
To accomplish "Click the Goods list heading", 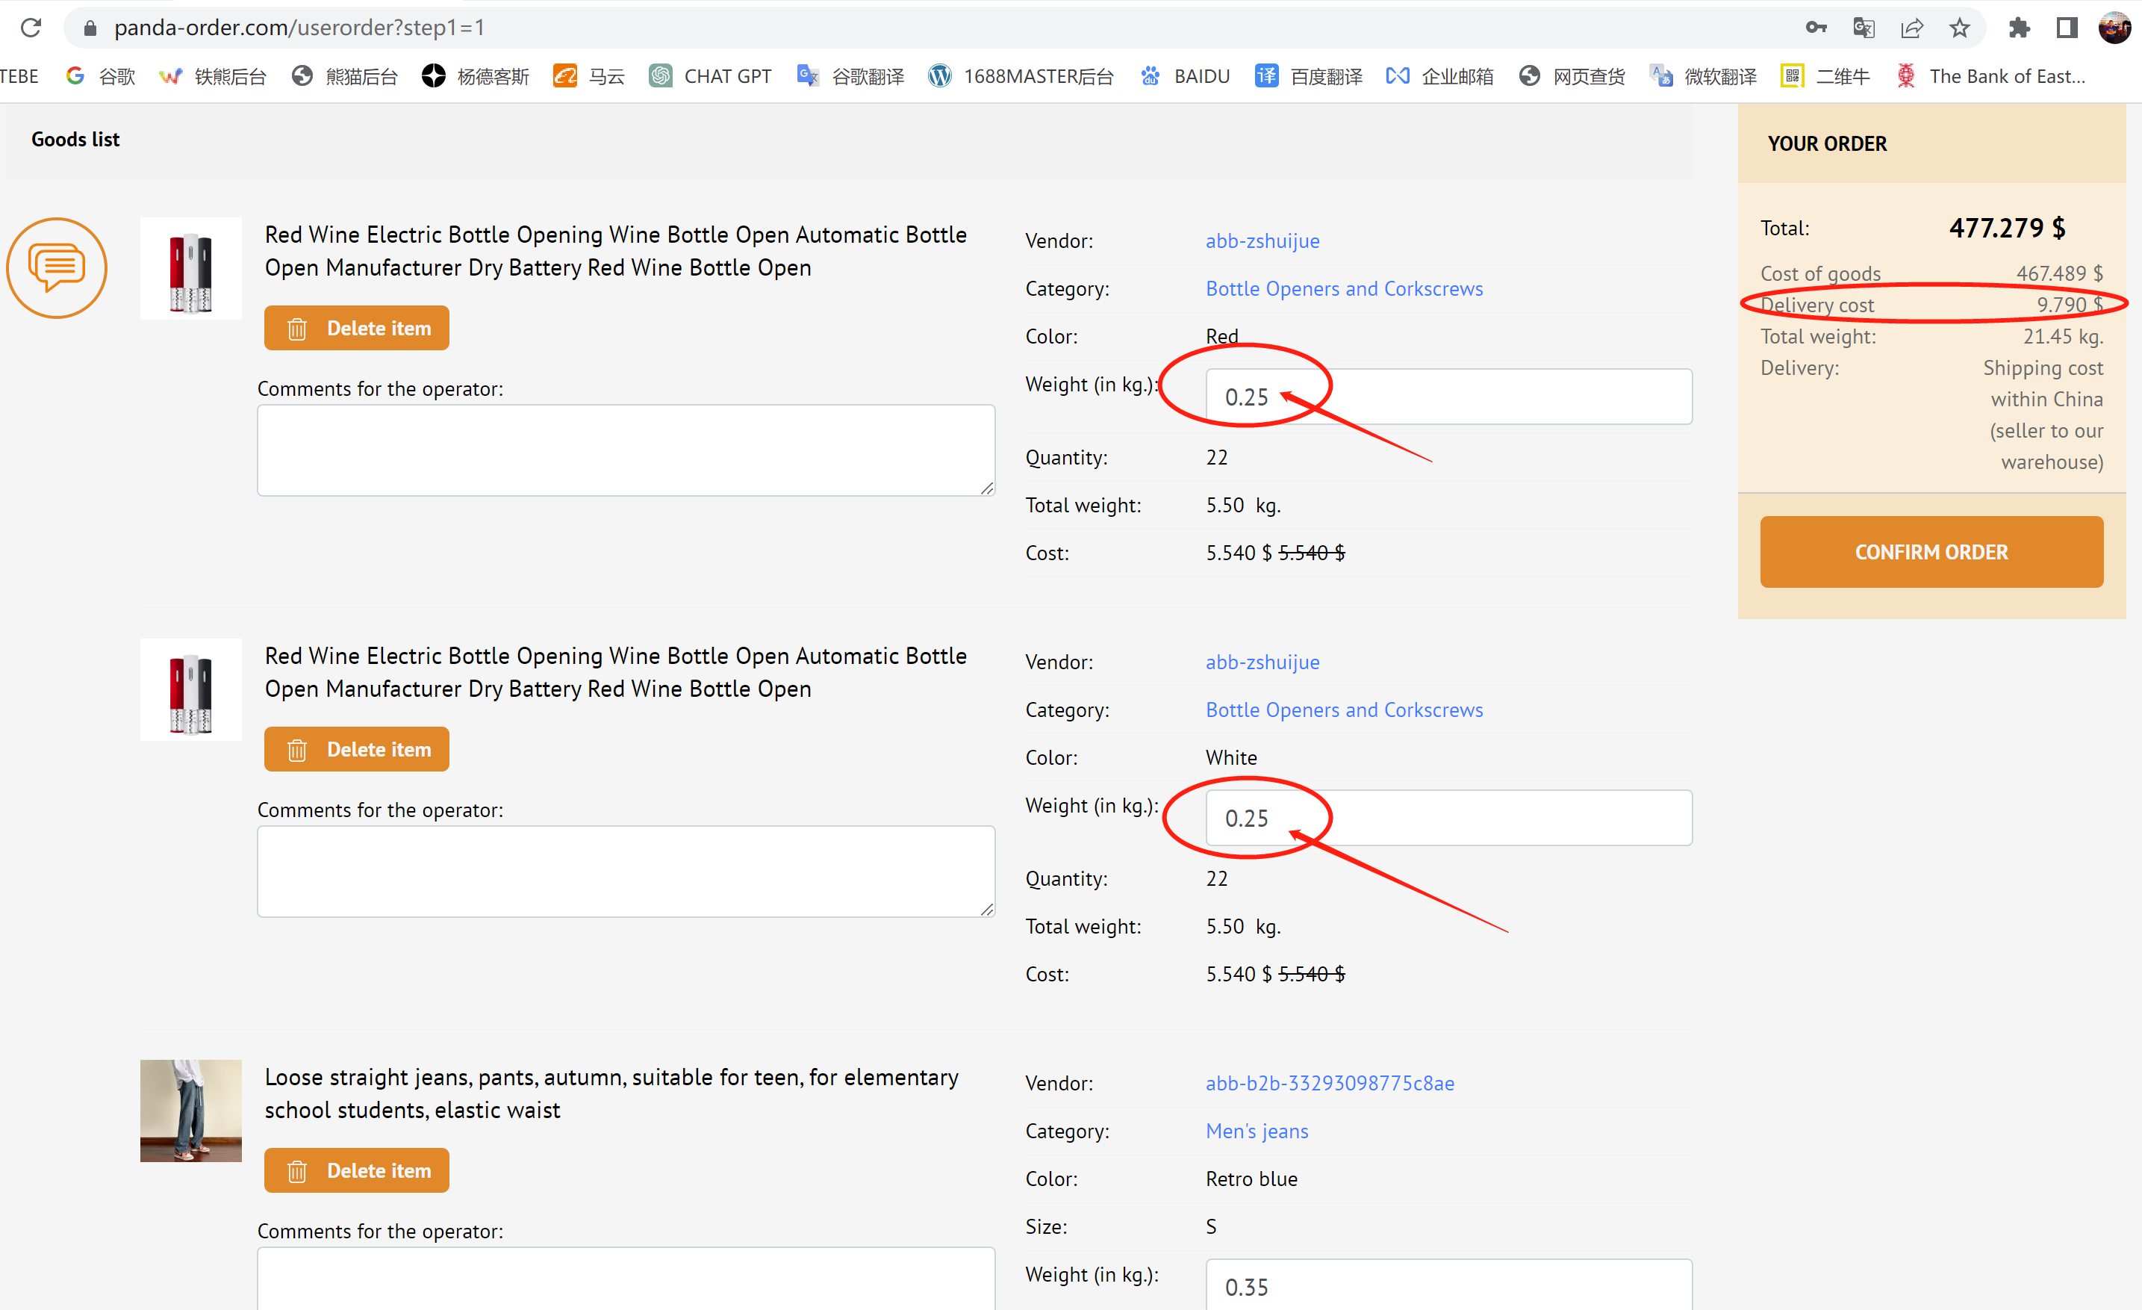I will pos(75,139).
